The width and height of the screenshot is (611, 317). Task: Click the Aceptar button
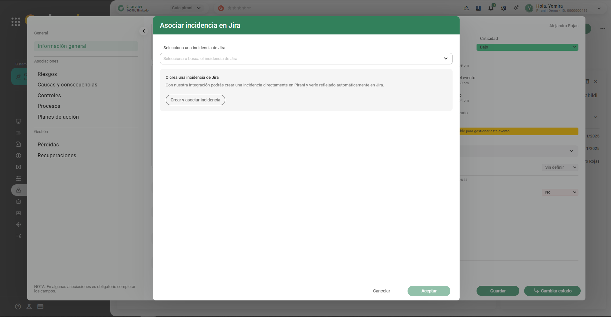click(429, 291)
